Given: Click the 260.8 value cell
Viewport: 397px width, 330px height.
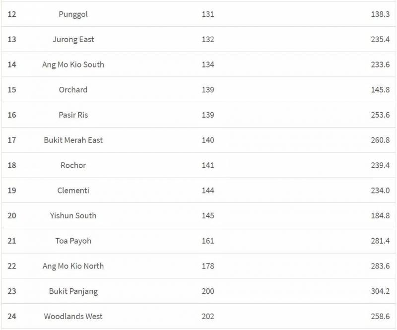Looking at the screenshot, I should tap(380, 140).
